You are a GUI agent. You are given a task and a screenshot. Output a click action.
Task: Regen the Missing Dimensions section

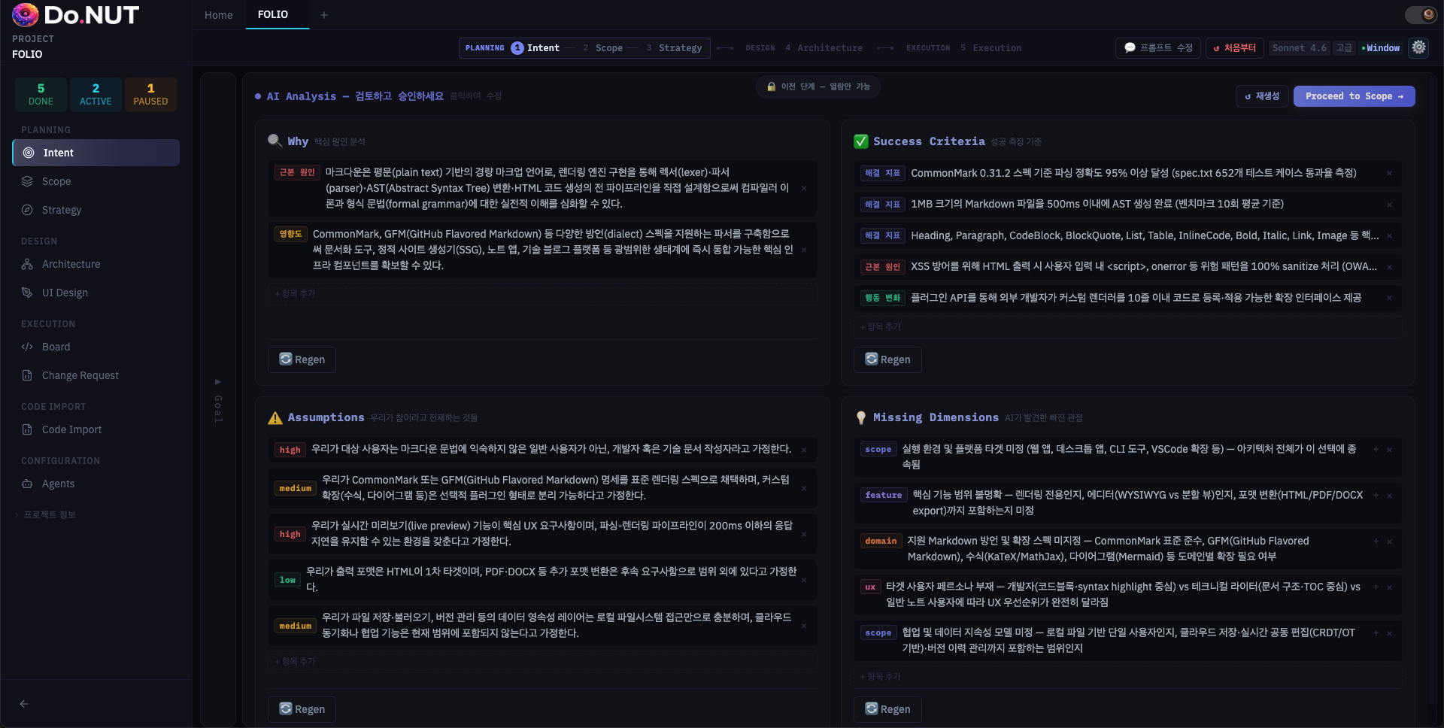(x=887, y=709)
